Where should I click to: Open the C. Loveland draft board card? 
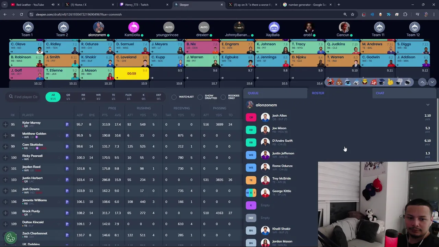pyautogui.click(x=132, y=60)
